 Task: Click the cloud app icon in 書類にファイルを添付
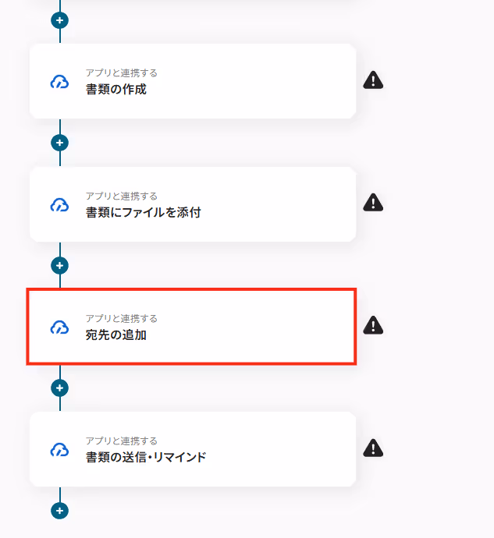click(x=60, y=205)
